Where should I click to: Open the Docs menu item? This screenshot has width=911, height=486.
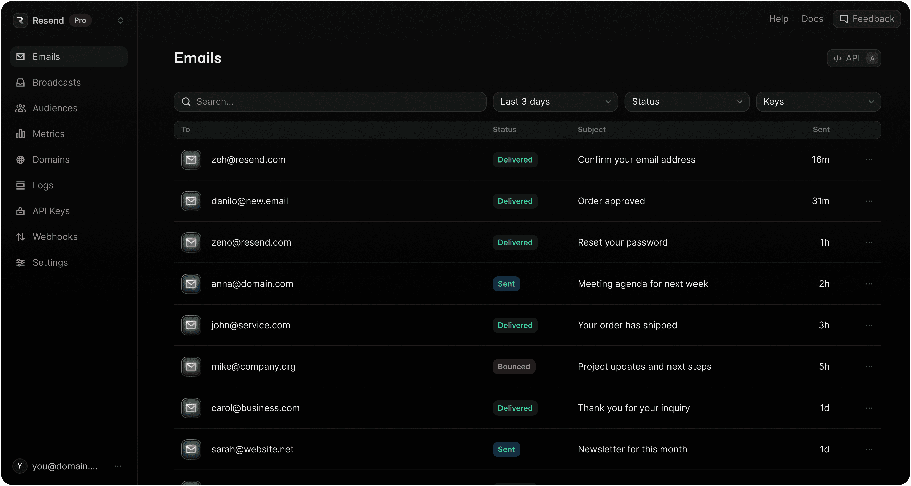tap(812, 19)
